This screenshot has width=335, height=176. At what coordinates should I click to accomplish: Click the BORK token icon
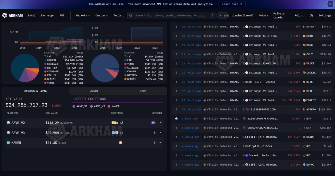pyautogui.click(x=304, y=45)
